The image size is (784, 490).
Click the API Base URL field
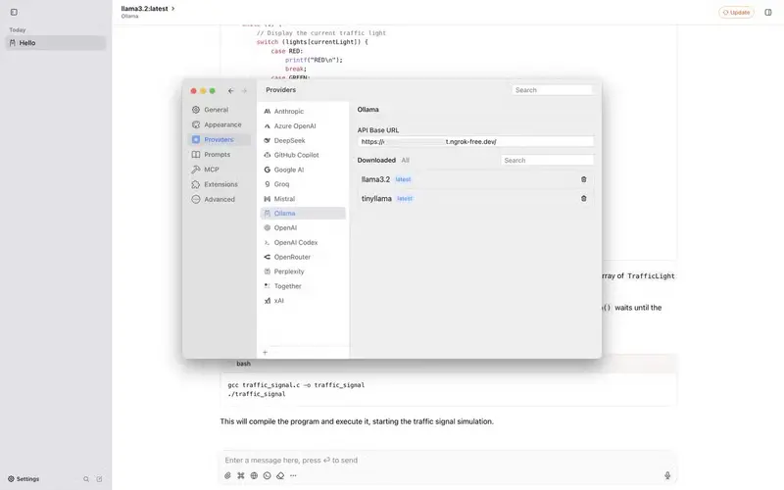tap(475, 141)
